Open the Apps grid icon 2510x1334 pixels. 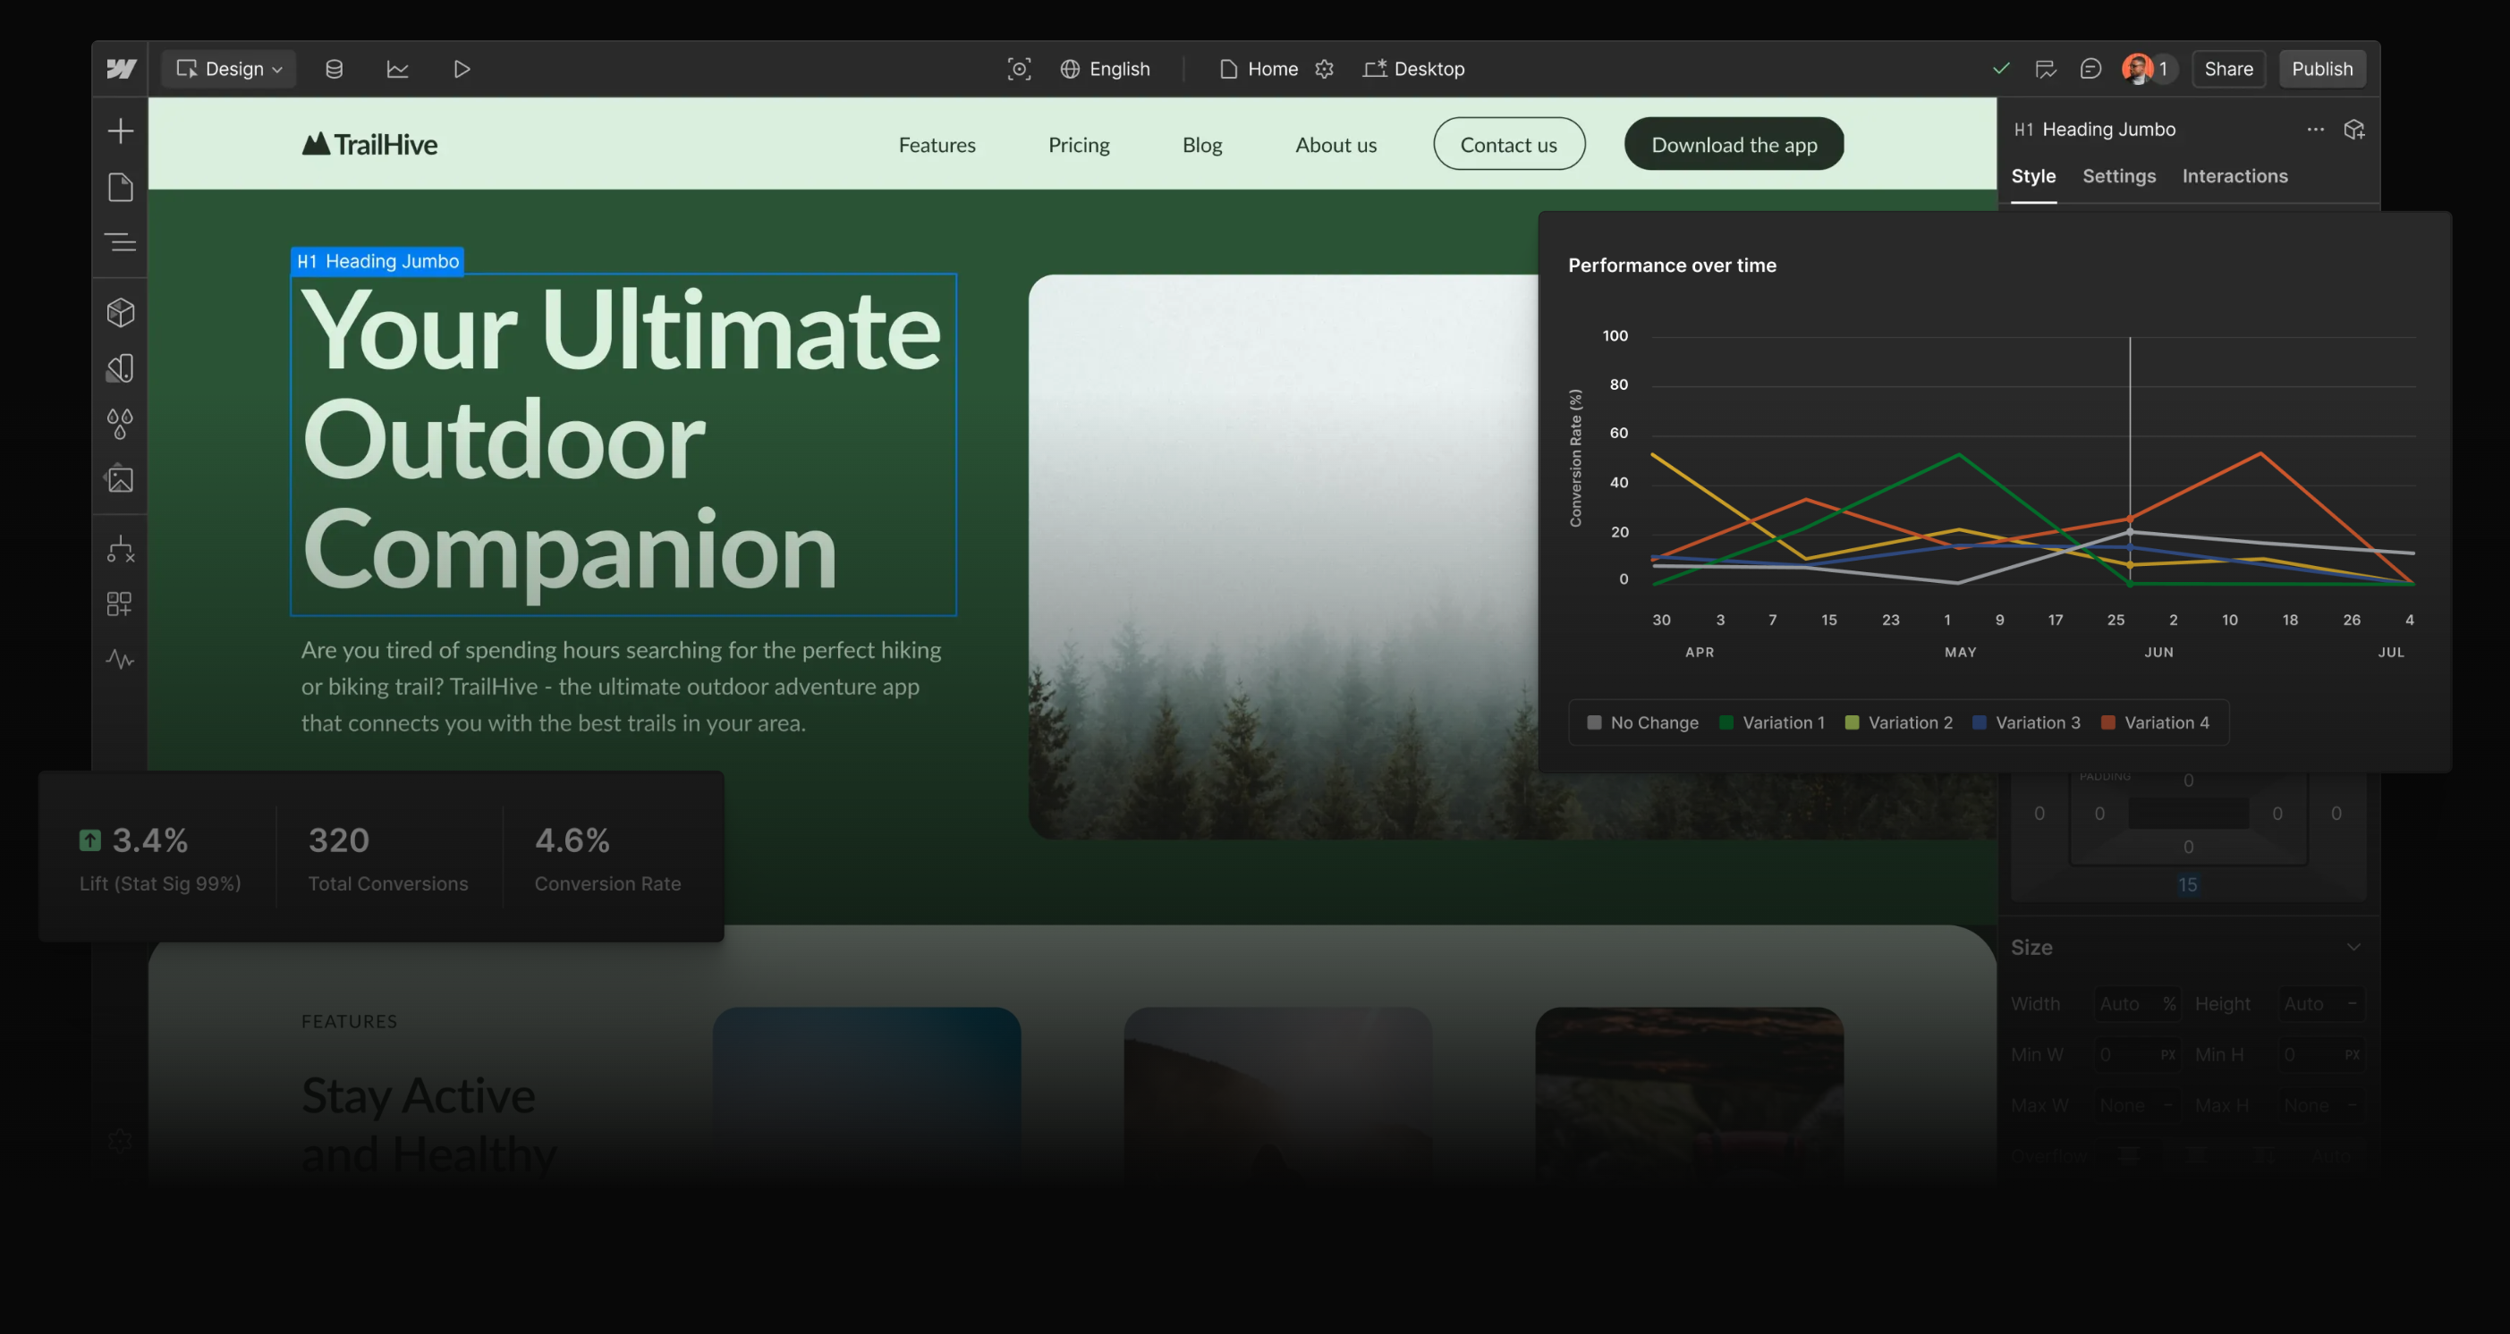tap(120, 604)
